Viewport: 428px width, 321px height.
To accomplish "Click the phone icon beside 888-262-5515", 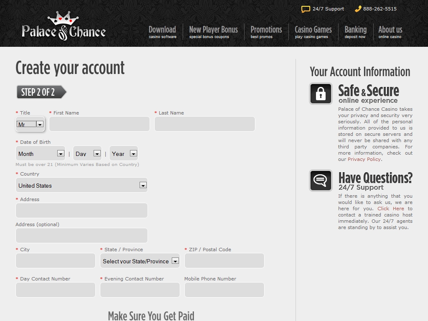I will [358, 9].
